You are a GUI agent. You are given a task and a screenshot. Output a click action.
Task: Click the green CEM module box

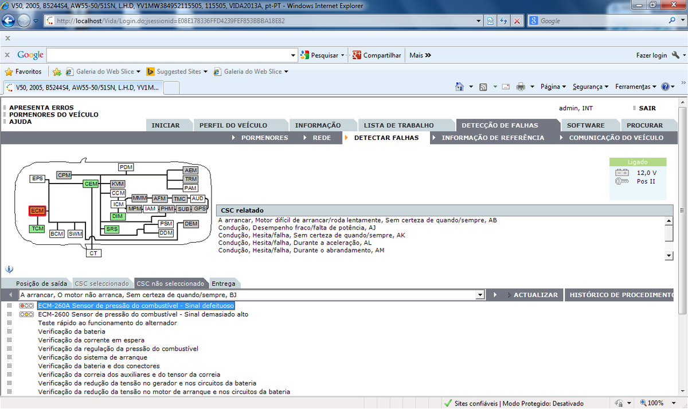pyautogui.click(x=91, y=184)
